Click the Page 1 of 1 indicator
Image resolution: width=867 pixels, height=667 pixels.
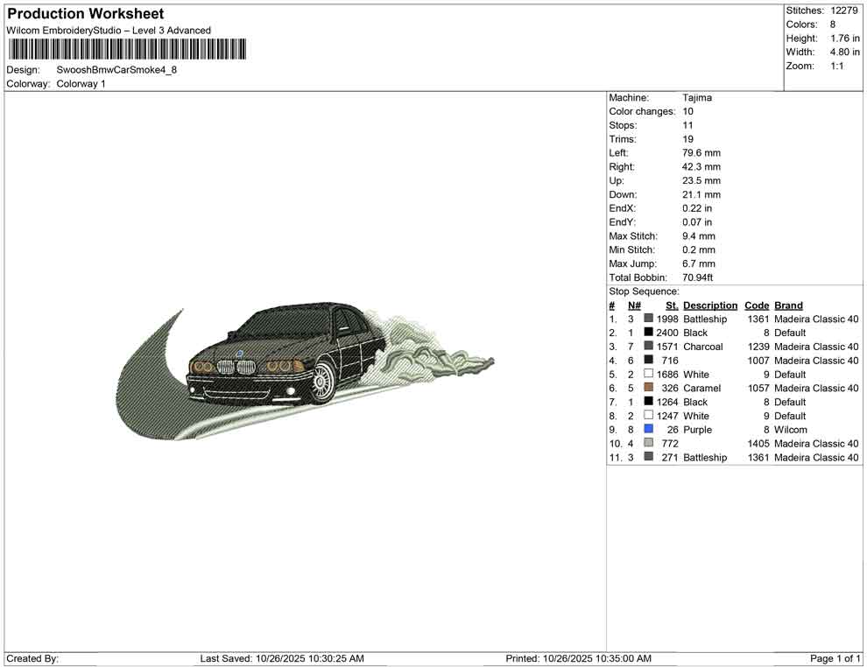pos(835,658)
